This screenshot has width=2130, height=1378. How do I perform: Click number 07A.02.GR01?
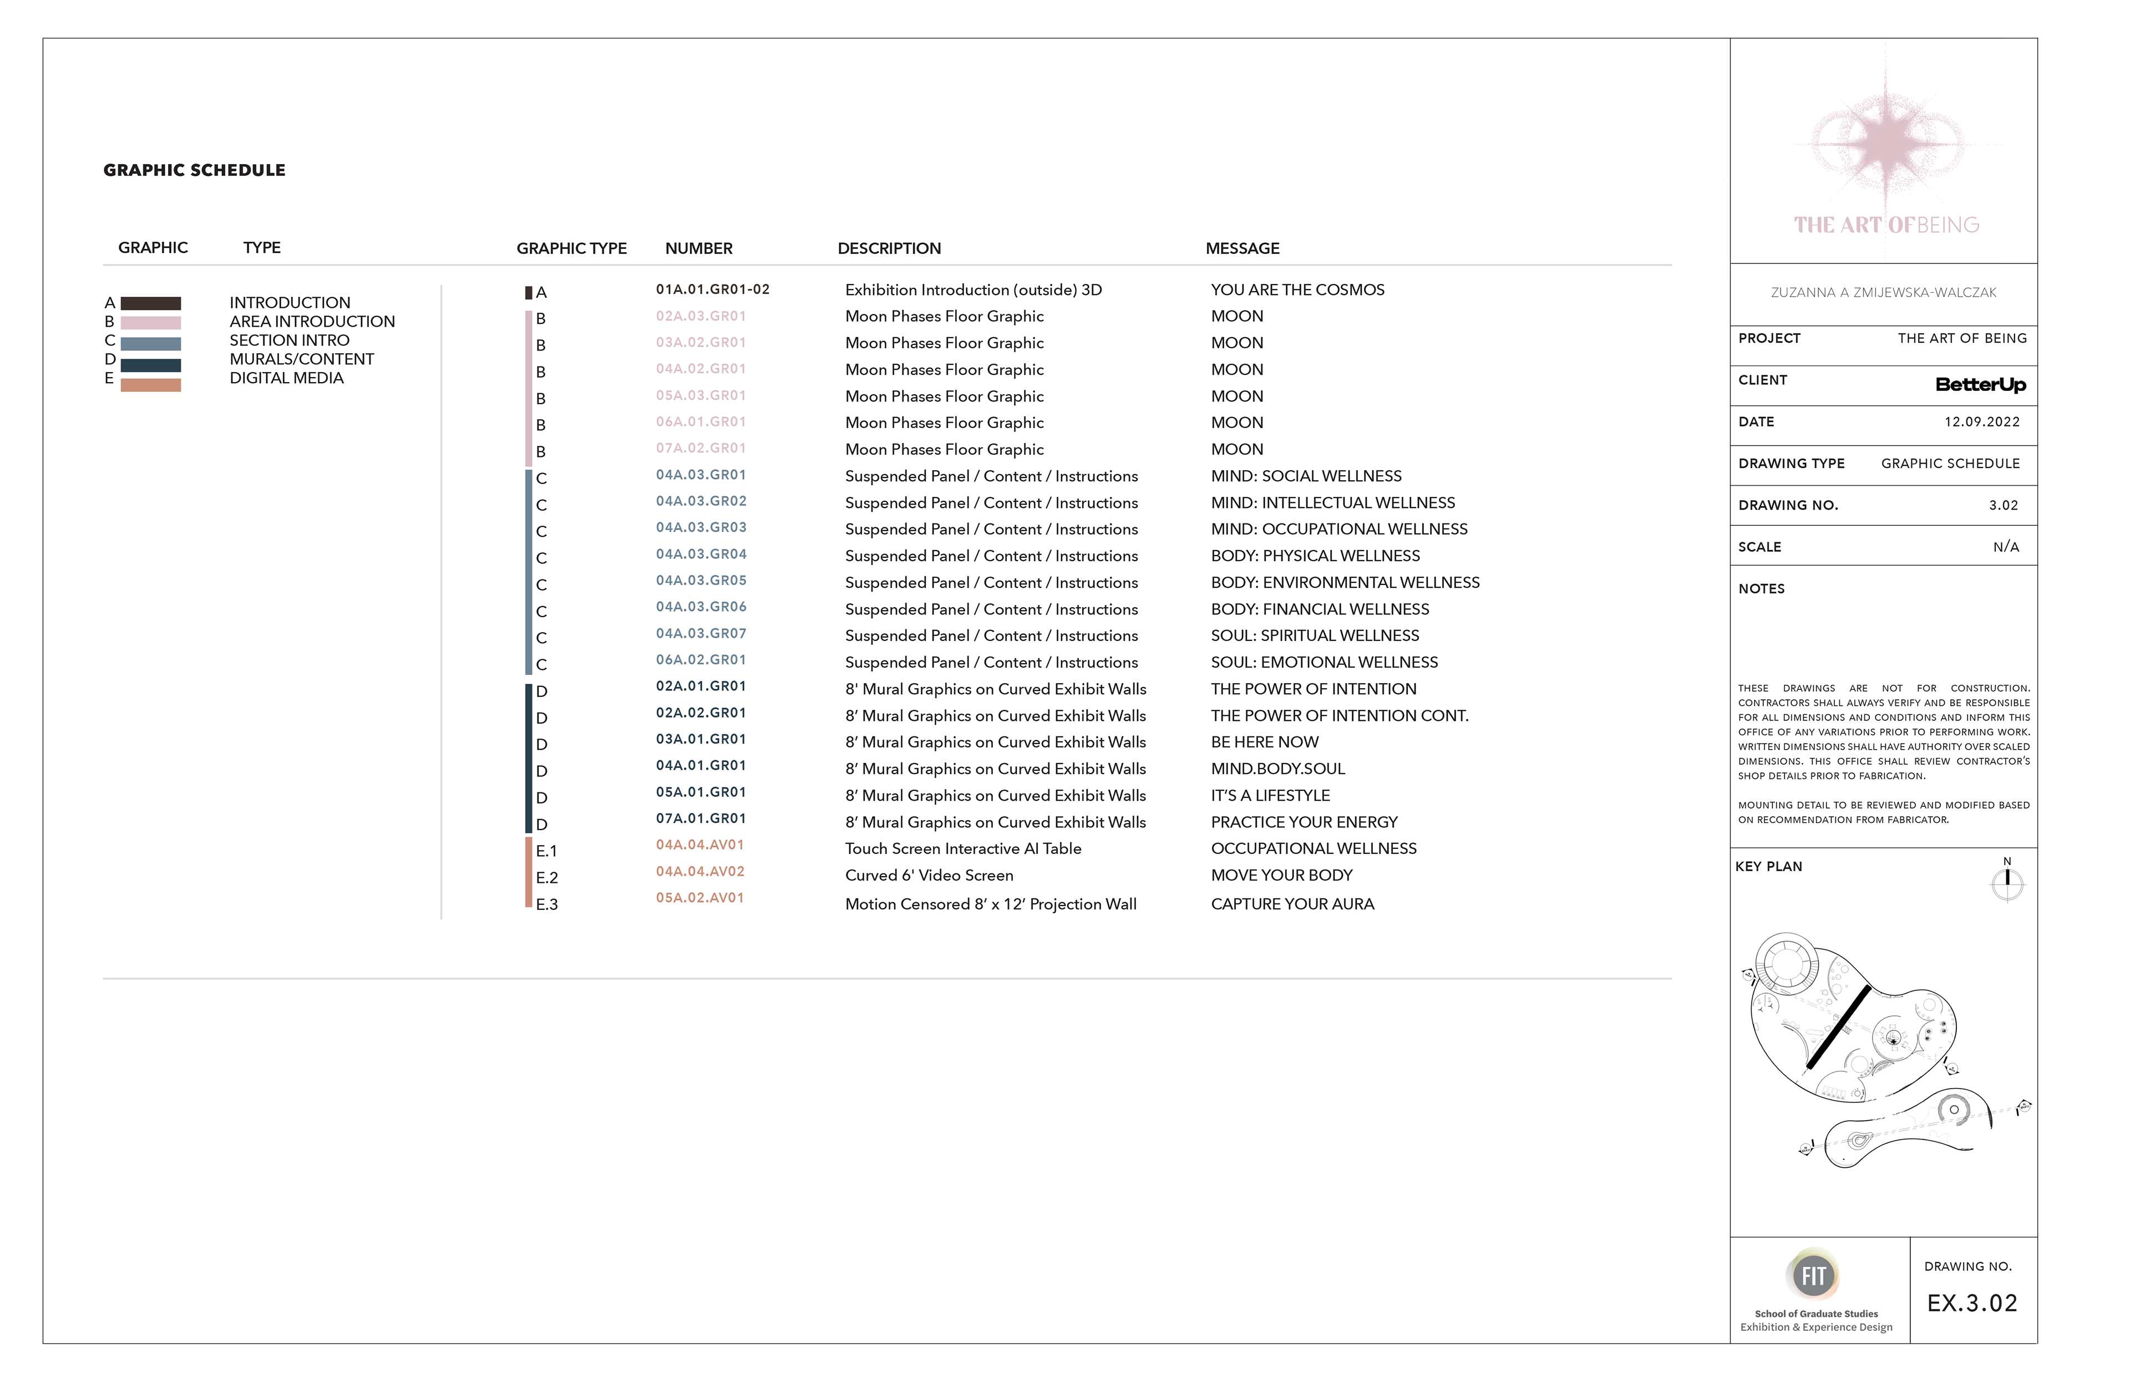click(701, 448)
